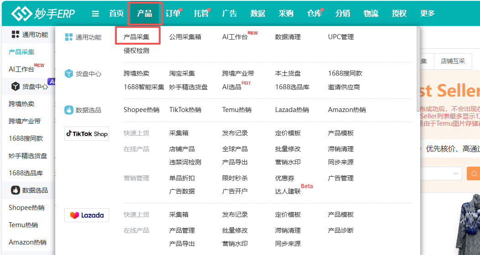Switch to the 店铺互采 tab
Viewport: 480px width, 255px height.
pos(453,61)
